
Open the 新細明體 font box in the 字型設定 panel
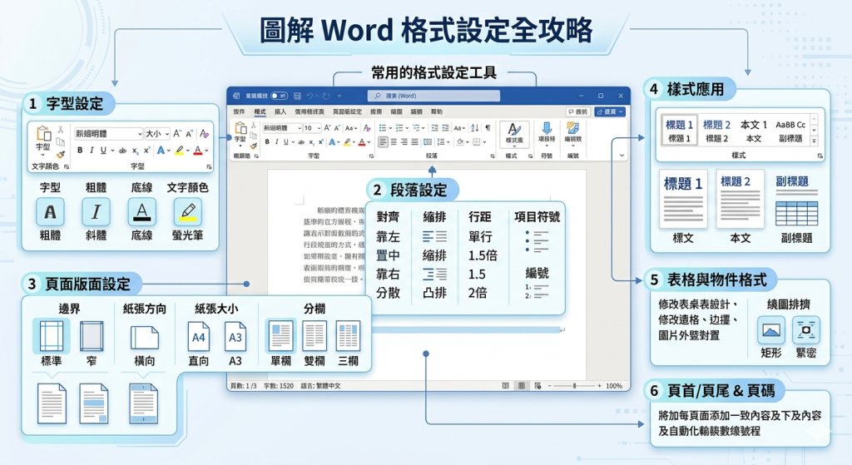point(109,134)
